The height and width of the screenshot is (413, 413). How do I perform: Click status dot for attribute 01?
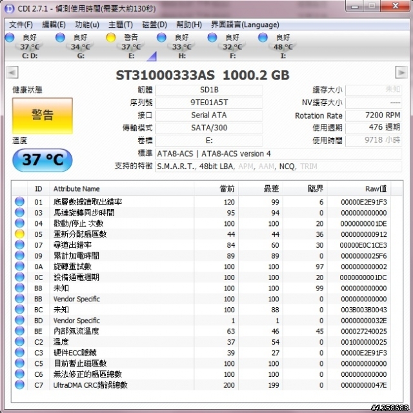tap(19, 201)
